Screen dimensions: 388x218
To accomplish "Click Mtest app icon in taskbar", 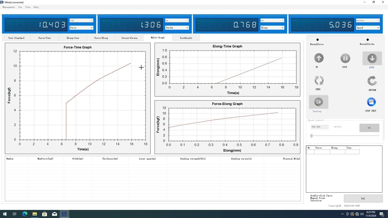I will 64,214.
